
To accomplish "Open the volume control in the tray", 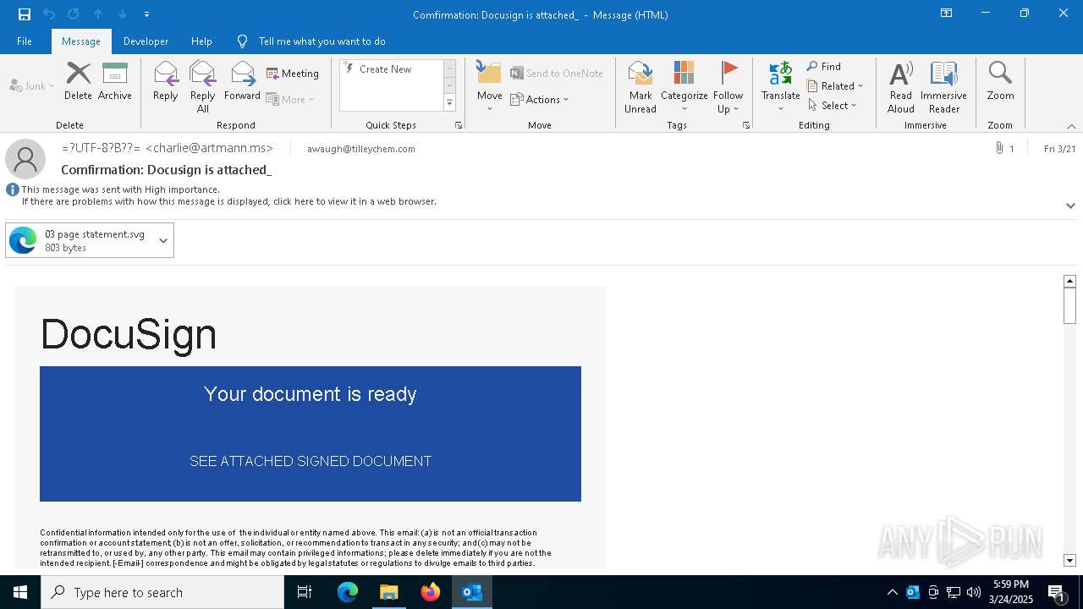I will pyautogui.click(x=973, y=592).
